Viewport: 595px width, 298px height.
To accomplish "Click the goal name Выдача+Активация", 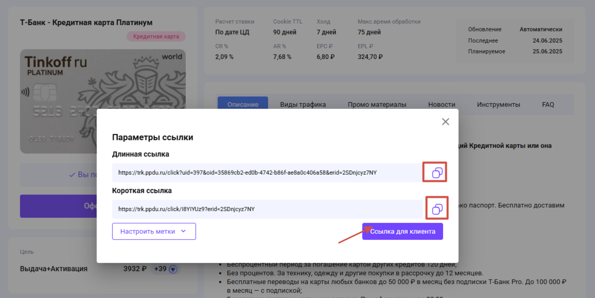I will 54,269.
